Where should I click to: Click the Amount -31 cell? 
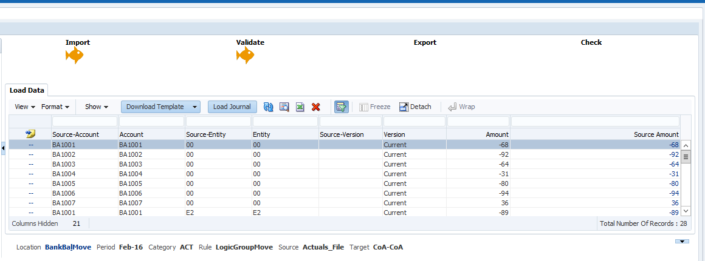(x=478, y=174)
